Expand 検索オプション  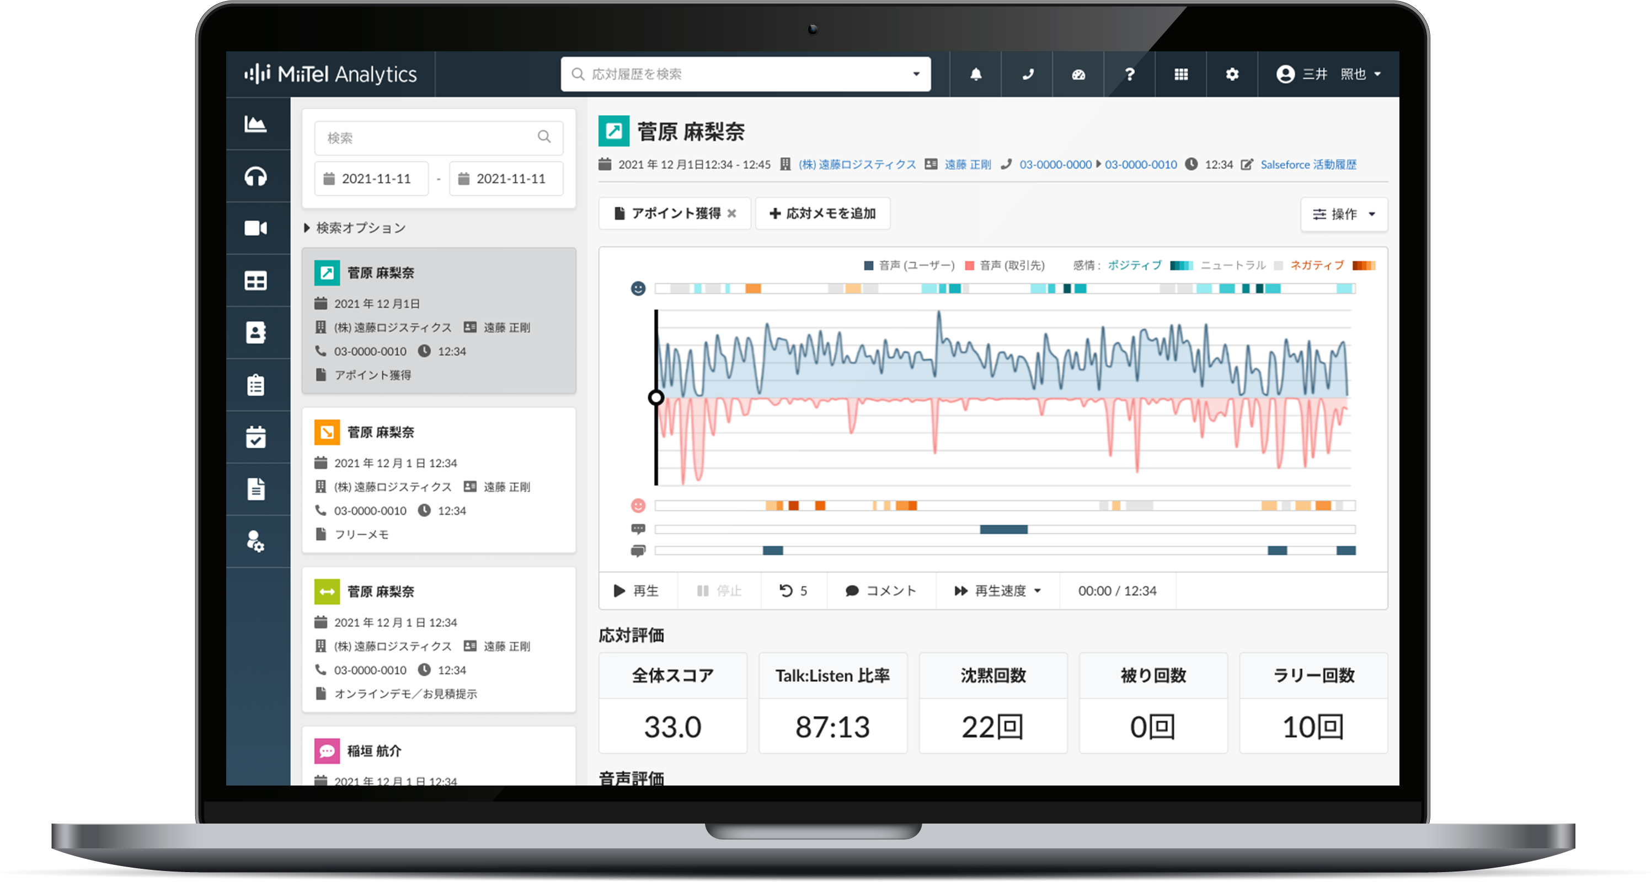tap(355, 228)
